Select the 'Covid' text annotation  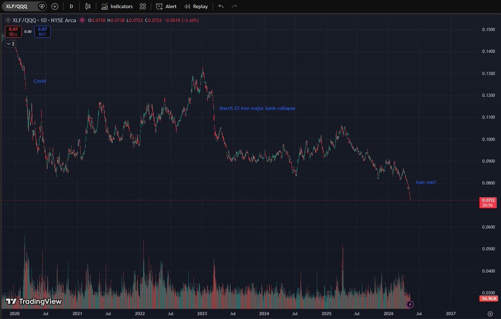(x=40, y=81)
